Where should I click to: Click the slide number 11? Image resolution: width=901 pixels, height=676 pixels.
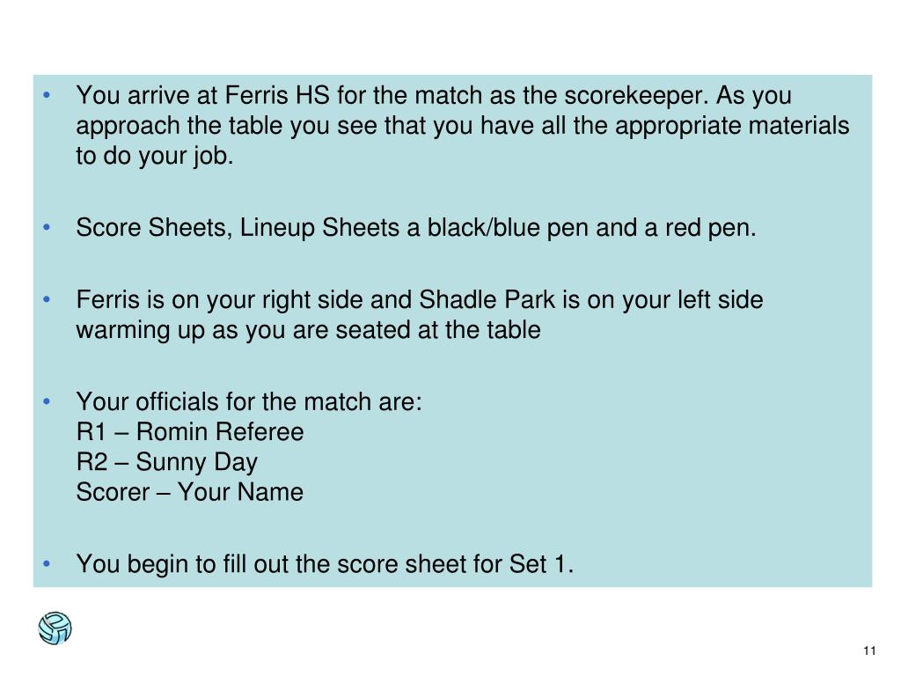[869, 650]
